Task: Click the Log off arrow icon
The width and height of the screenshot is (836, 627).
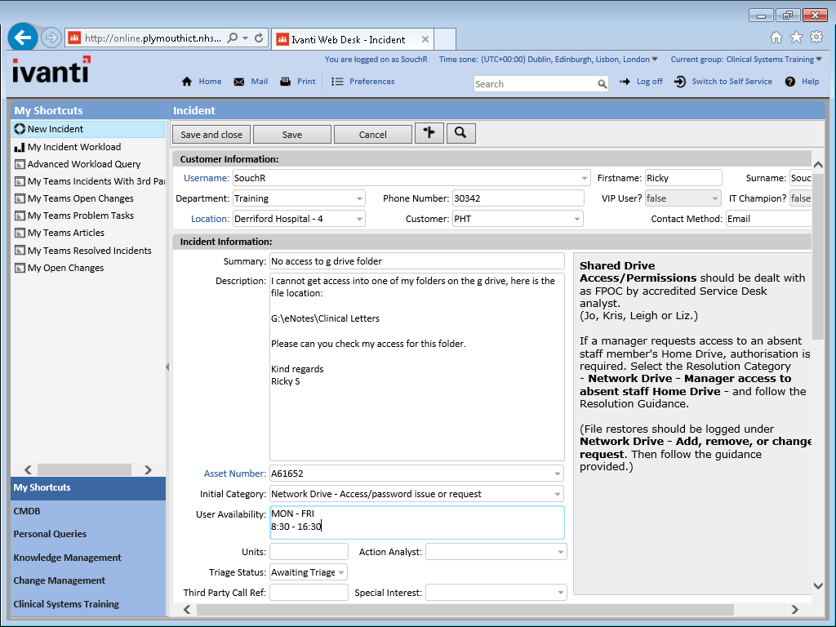Action: point(625,82)
